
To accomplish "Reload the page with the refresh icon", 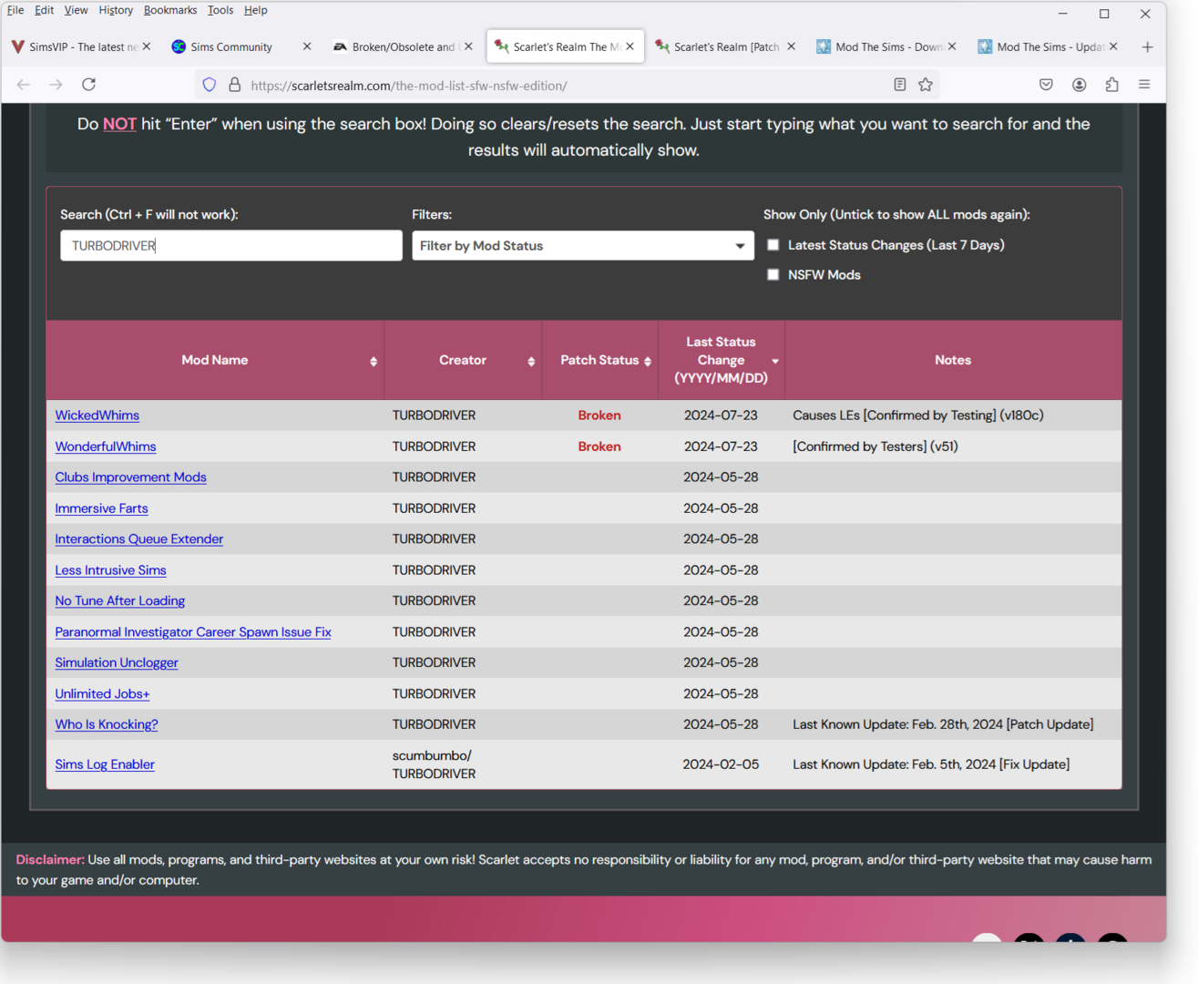I will tap(88, 85).
